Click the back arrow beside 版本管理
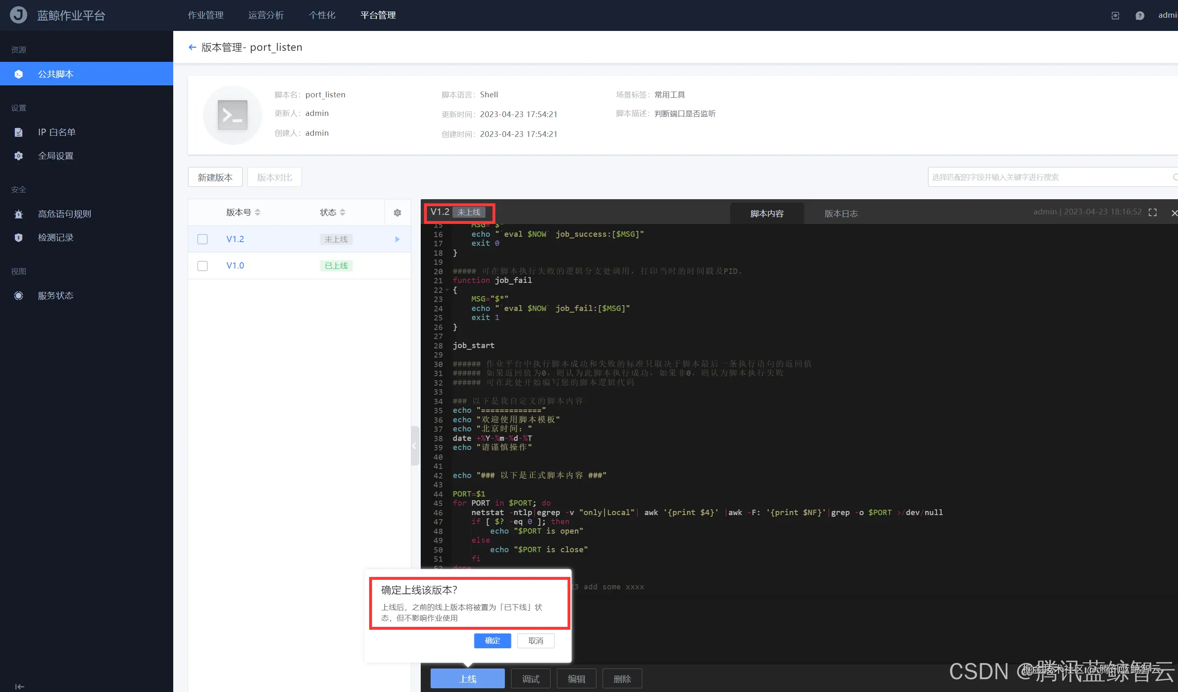Image resolution: width=1178 pixels, height=692 pixels. tap(192, 47)
